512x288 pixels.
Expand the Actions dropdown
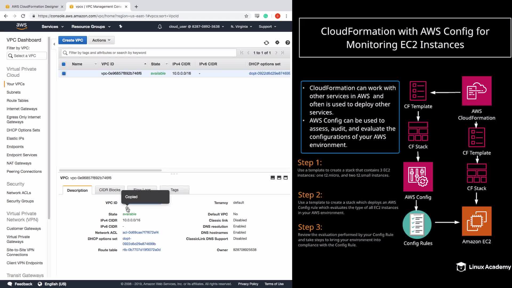click(101, 40)
